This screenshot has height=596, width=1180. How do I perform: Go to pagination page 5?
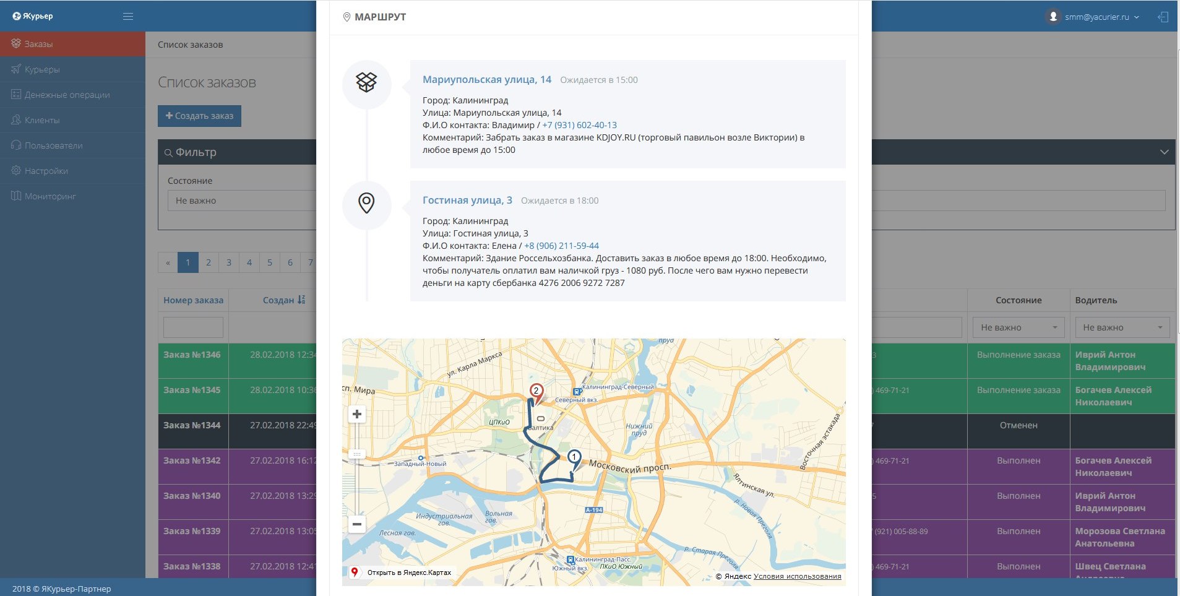(x=270, y=262)
